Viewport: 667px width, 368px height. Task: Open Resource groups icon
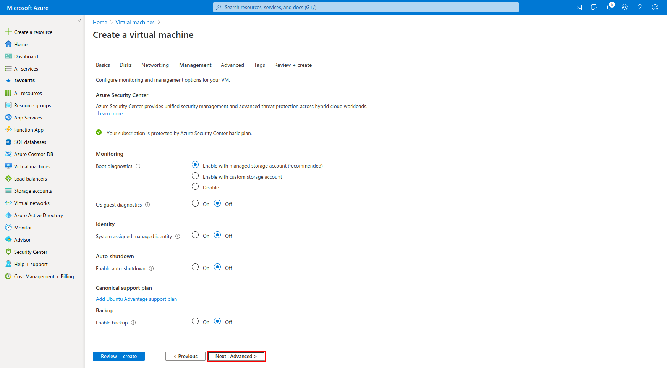[8, 105]
